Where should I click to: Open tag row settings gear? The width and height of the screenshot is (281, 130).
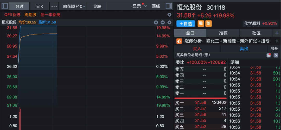169,15
